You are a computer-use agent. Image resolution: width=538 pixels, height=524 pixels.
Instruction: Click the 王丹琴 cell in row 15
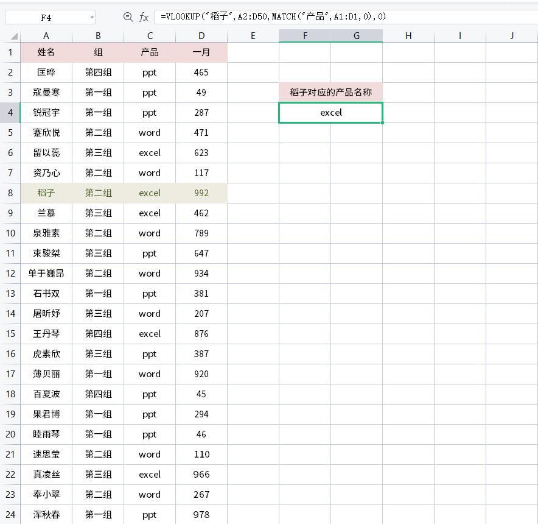tap(46, 334)
